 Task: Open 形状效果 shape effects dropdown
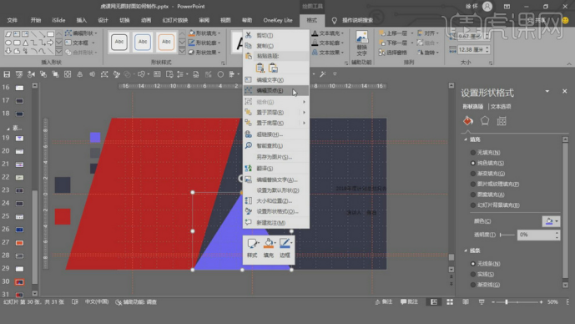click(x=204, y=53)
